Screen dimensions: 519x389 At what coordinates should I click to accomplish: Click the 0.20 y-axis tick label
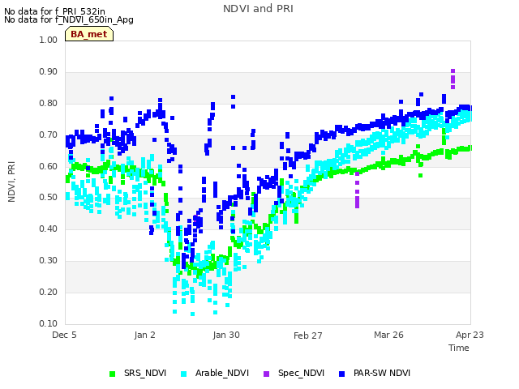click(x=49, y=292)
